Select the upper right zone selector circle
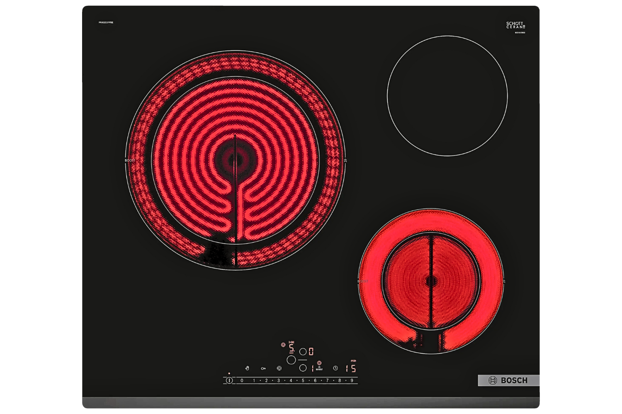Screen dimensions: 622x414 tap(303, 351)
